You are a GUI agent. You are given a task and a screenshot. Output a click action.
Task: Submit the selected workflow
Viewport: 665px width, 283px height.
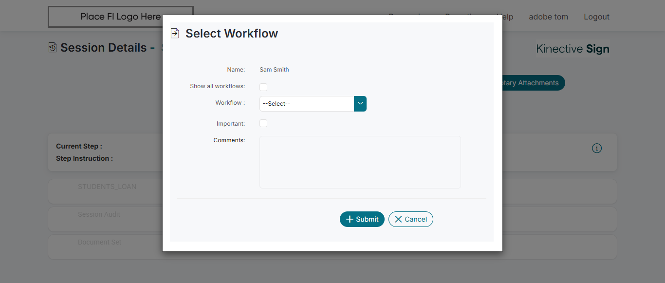coord(362,219)
